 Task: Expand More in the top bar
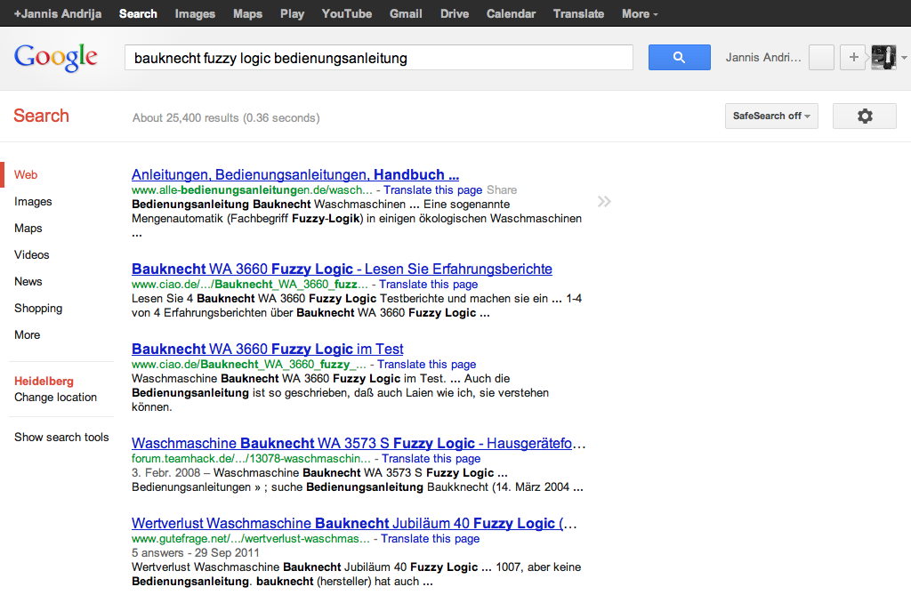(640, 13)
